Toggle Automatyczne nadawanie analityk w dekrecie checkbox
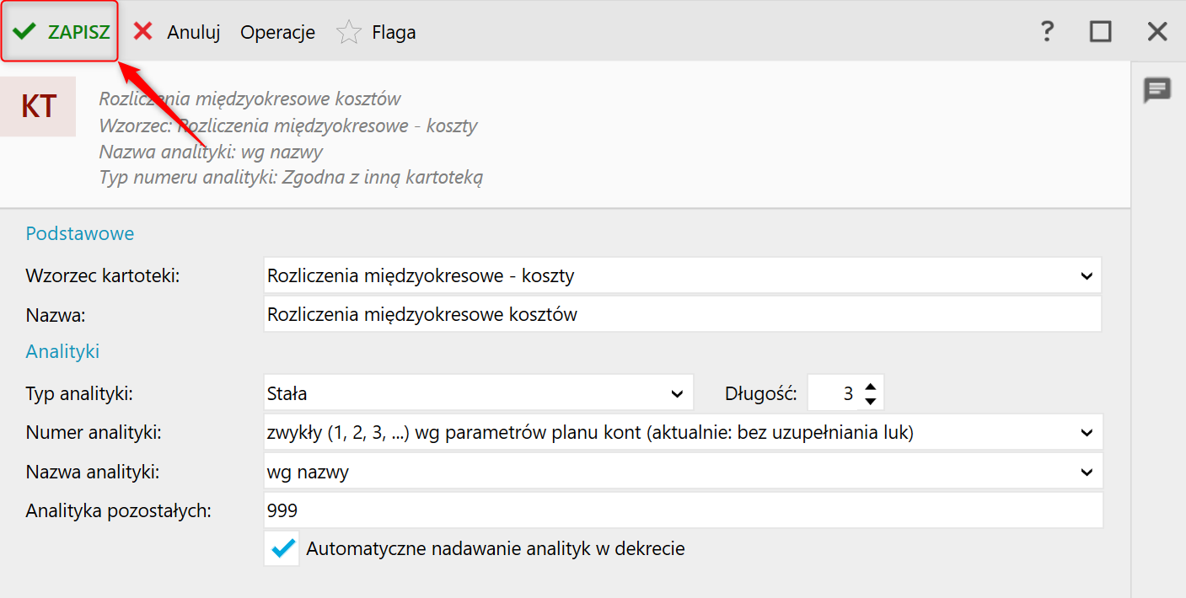The width and height of the screenshot is (1186, 598). pos(282,549)
